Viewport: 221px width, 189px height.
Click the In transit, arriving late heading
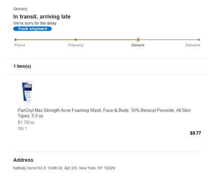pyautogui.click(x=42, y=17)
